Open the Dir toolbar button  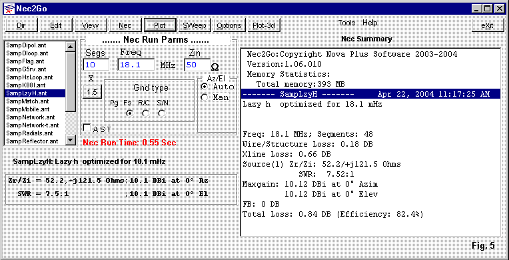[x=21, y=25]
